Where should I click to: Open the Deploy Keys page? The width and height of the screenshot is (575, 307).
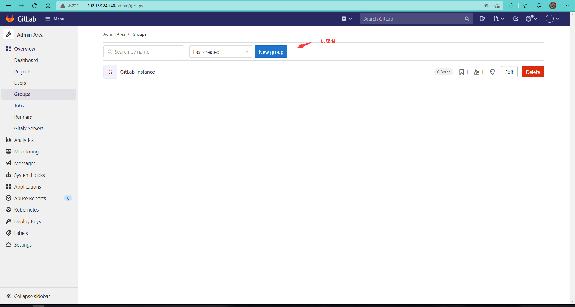(27, 221)
